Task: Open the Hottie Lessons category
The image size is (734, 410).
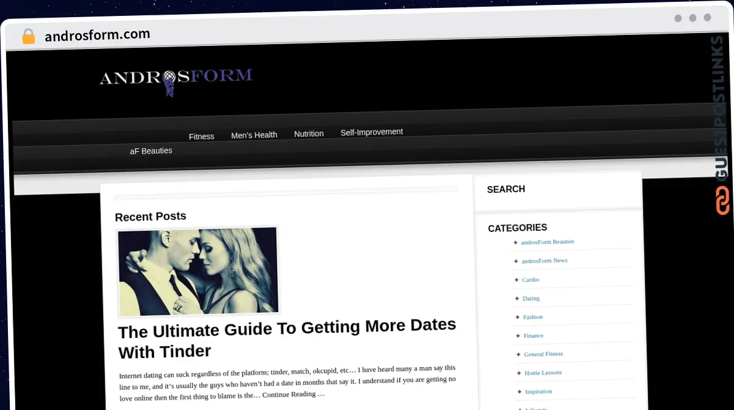Action: (543, 373)
